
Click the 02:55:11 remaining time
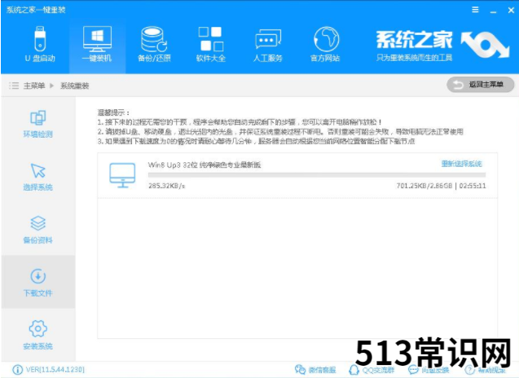(x=473, y=186)
